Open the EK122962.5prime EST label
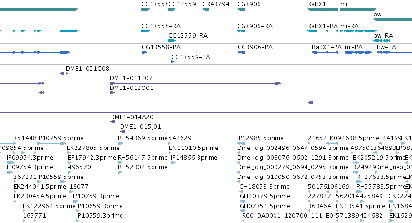412x223 pixels. click(x=49, y=206)
